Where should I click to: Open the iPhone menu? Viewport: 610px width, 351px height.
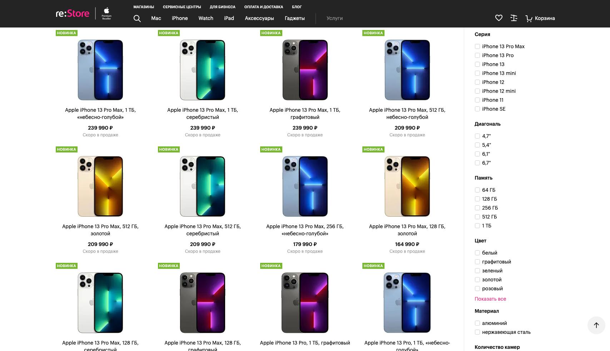tap(180, 18)
